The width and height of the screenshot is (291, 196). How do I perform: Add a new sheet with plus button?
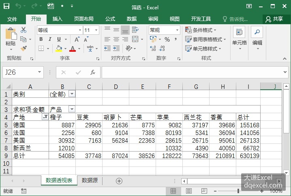click(x=119, y=181)
